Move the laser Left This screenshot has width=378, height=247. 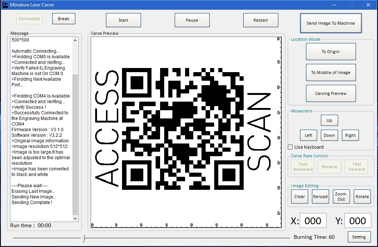(309, 135)
